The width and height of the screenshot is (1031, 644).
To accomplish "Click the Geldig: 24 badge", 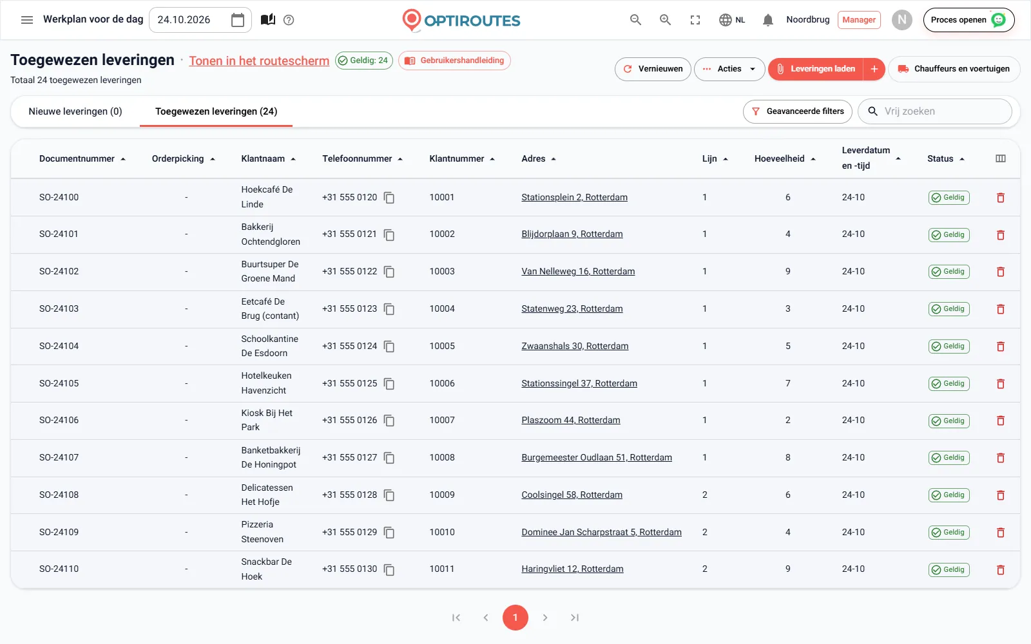I will 363,61.
